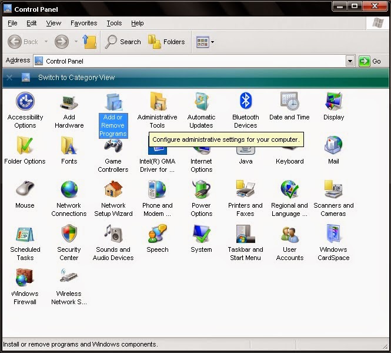Click the Go button
391x353 pixels.
pyautogui.click(x=370, y=61)
